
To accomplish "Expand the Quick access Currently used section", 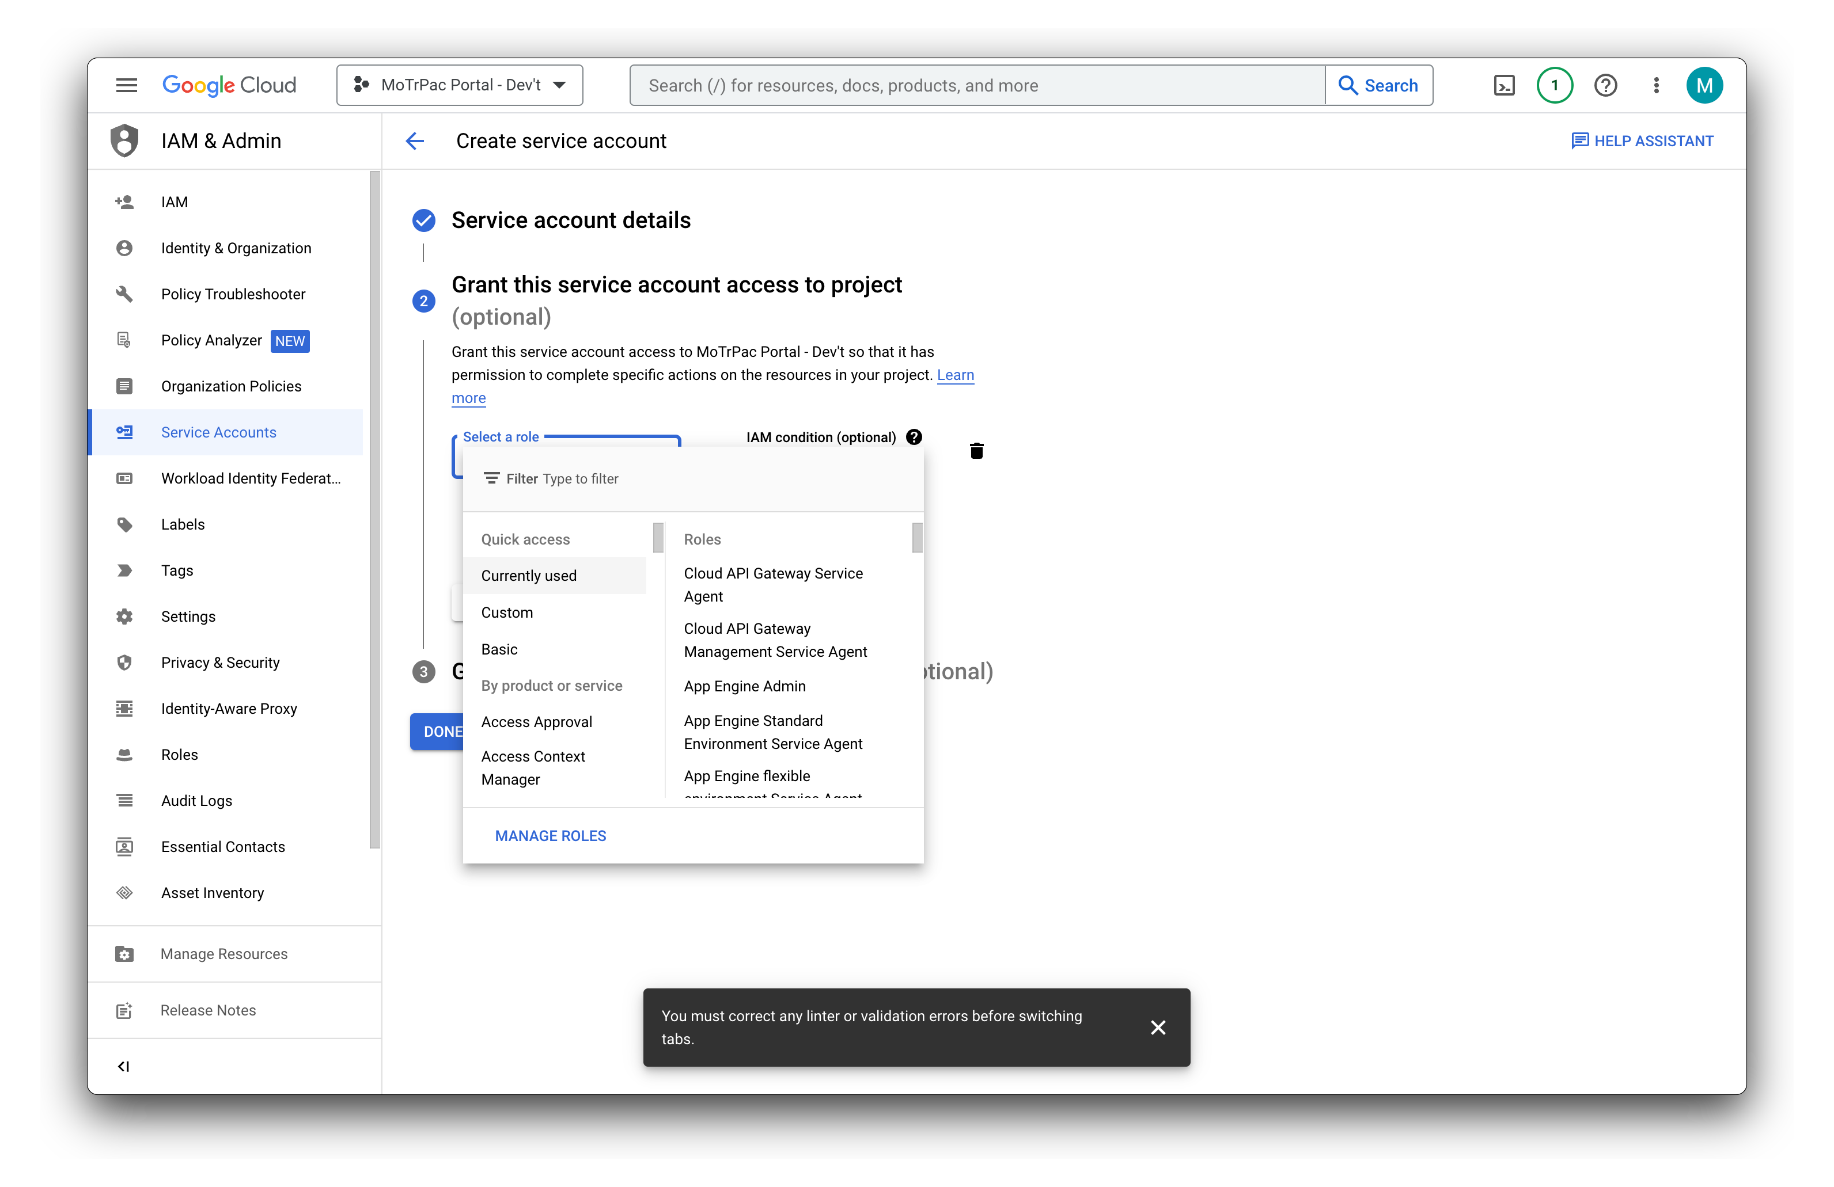I will tap(528, 576).
